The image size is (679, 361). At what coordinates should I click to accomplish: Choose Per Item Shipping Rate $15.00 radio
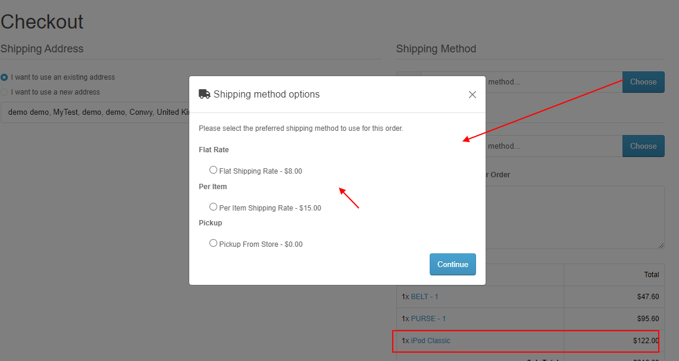(x=213, y=206)
